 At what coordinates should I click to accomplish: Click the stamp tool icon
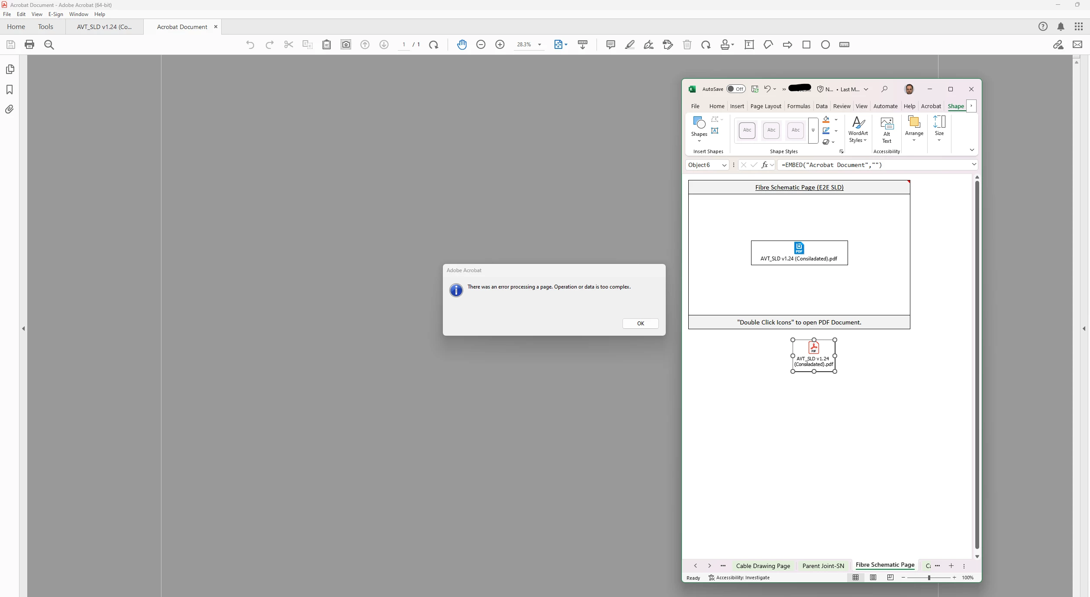[725, 45]
